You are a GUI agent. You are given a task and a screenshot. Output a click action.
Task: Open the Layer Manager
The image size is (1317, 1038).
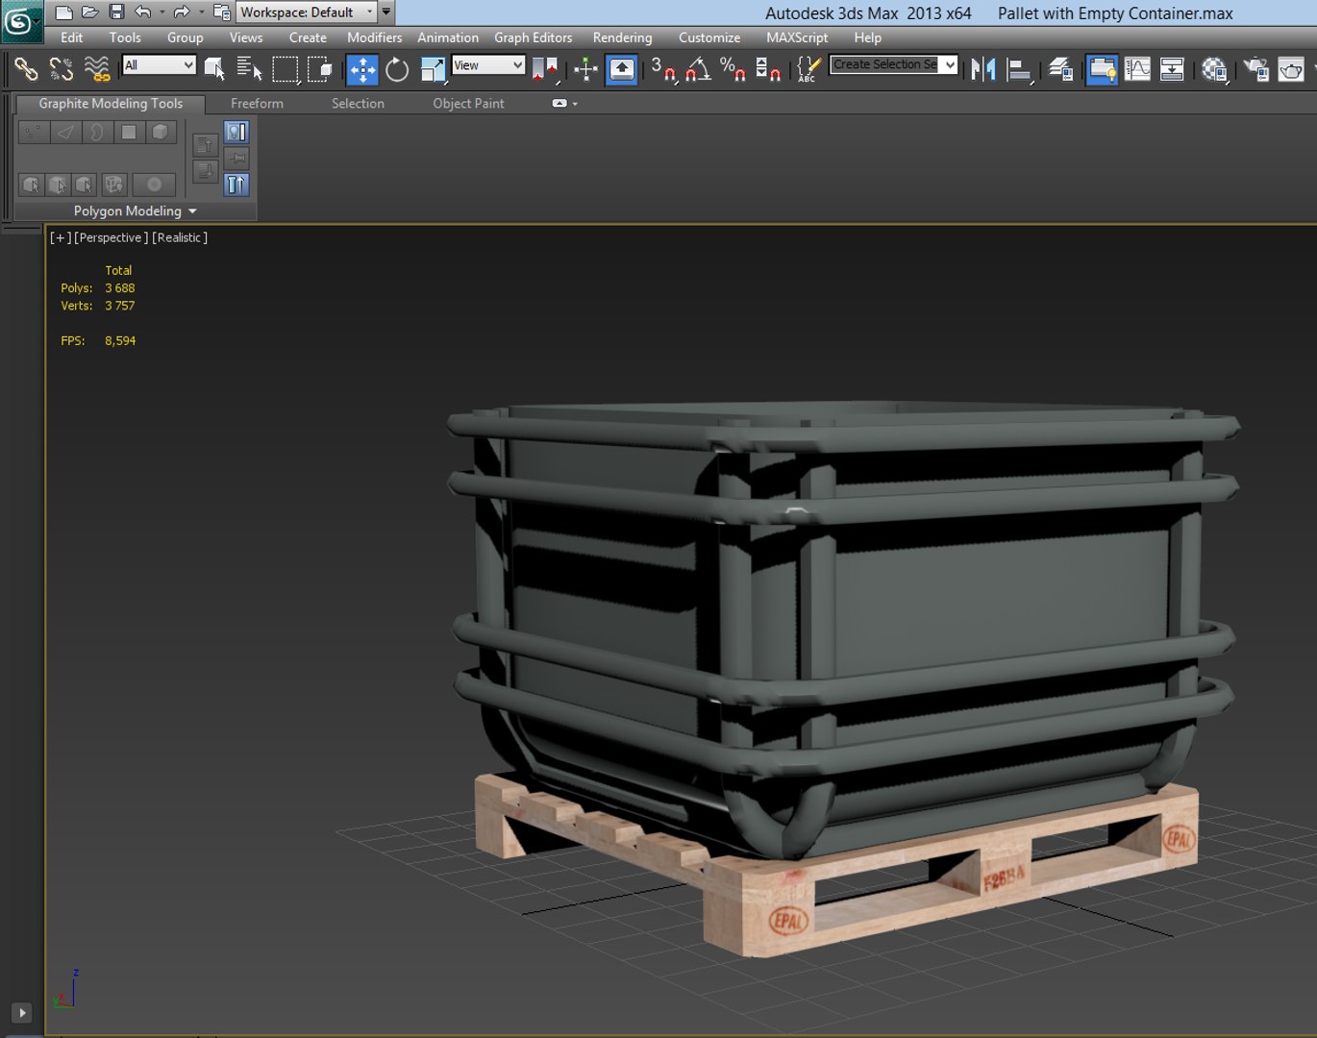(1060, 69)
